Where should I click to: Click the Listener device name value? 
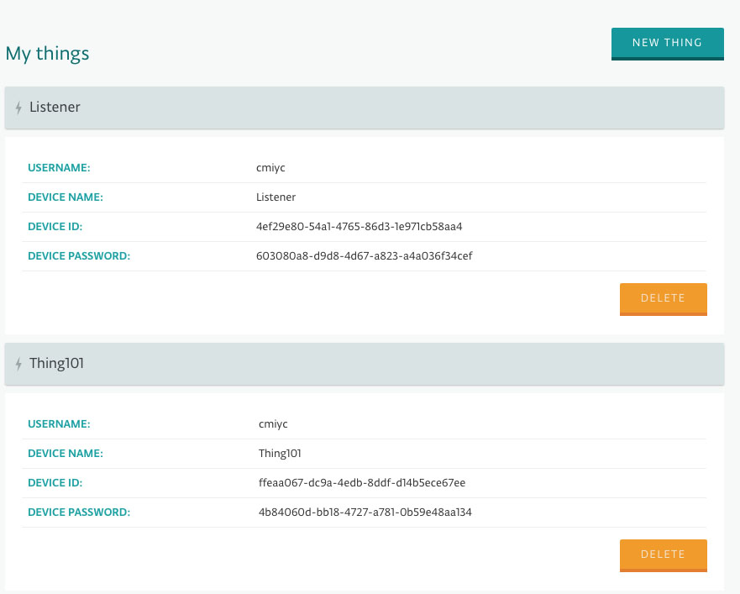coord(276,197)
